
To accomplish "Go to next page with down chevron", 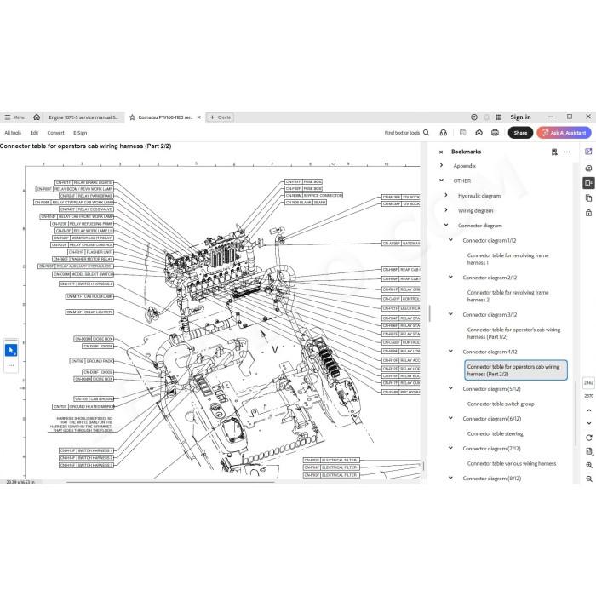I will coord(589,423).
